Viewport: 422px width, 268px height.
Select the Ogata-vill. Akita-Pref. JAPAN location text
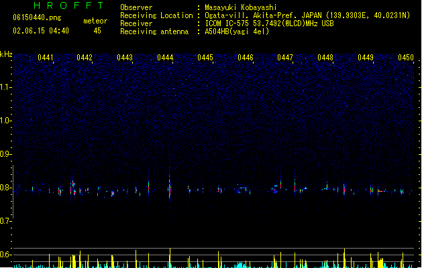coord(307,15)
